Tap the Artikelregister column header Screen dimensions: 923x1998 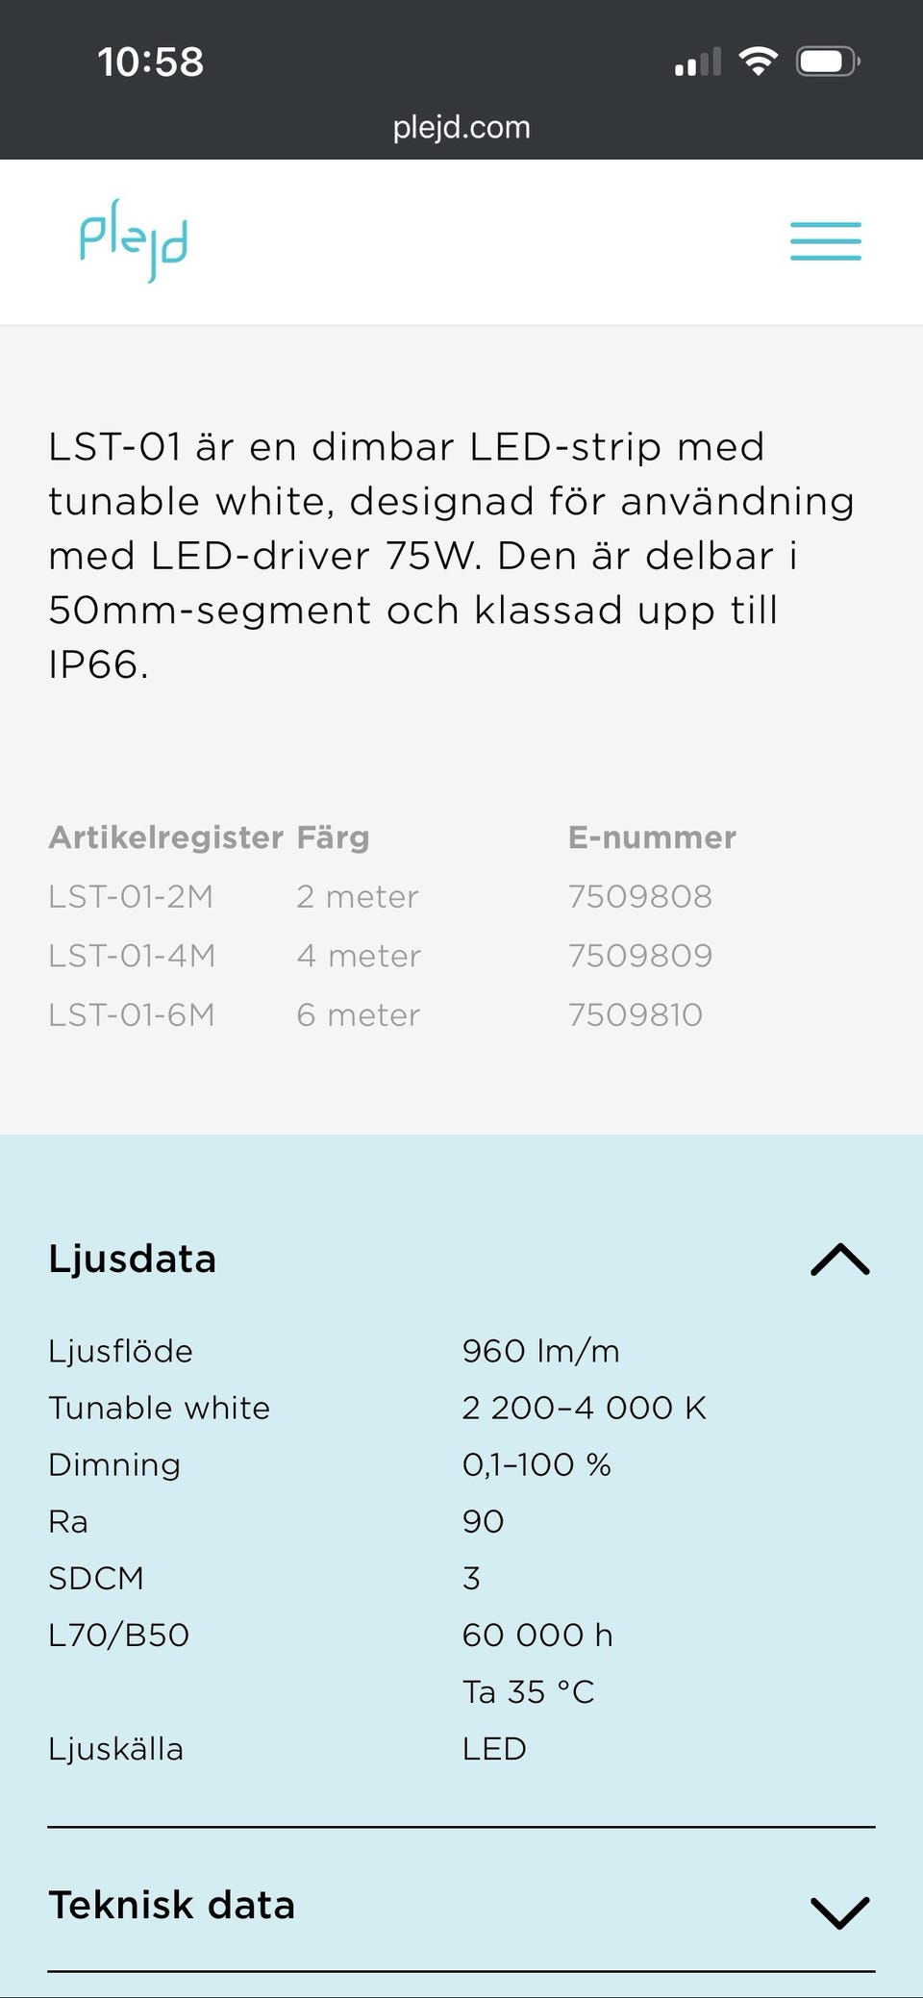pos(165,837)
